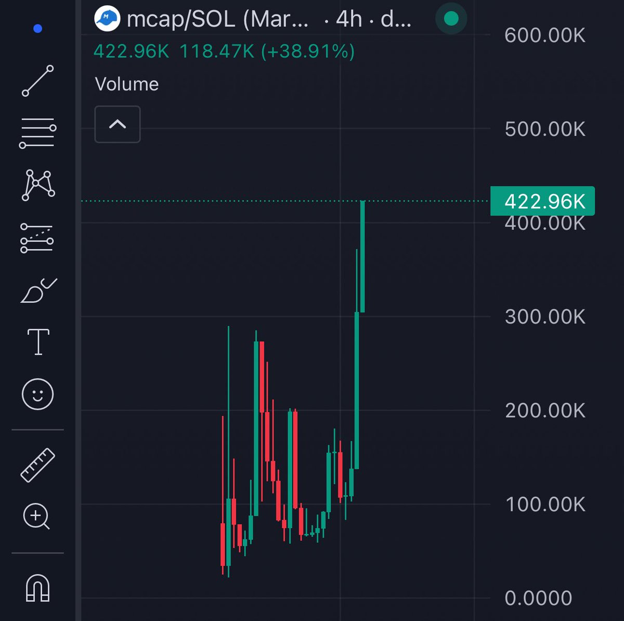Click the green market status indicator

[x=451, y=19]
